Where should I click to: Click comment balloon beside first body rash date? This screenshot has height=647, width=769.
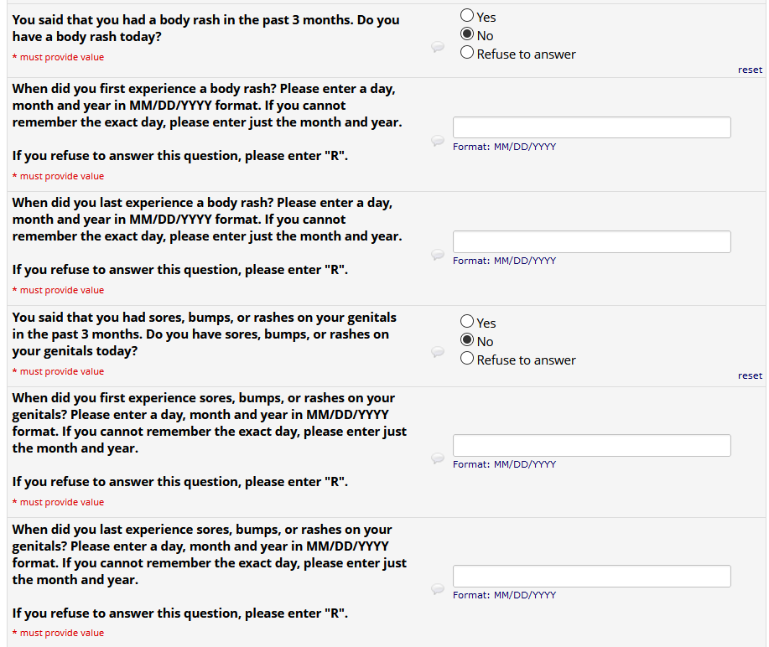point(437,141)
